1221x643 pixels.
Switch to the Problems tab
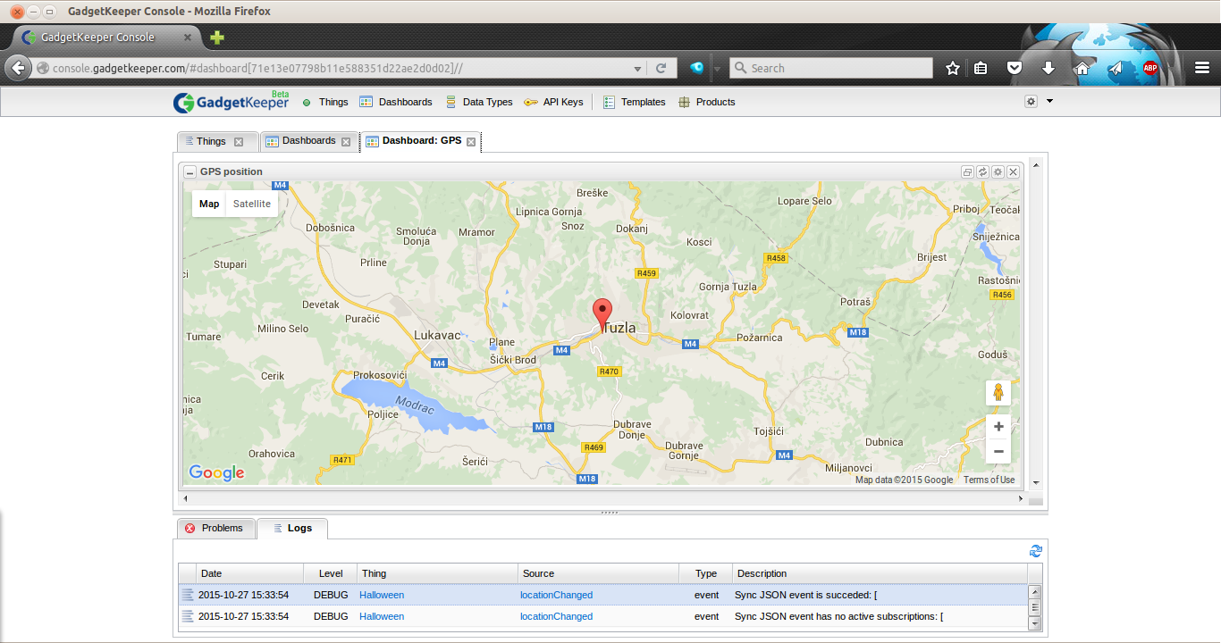[x=215, y=529]
